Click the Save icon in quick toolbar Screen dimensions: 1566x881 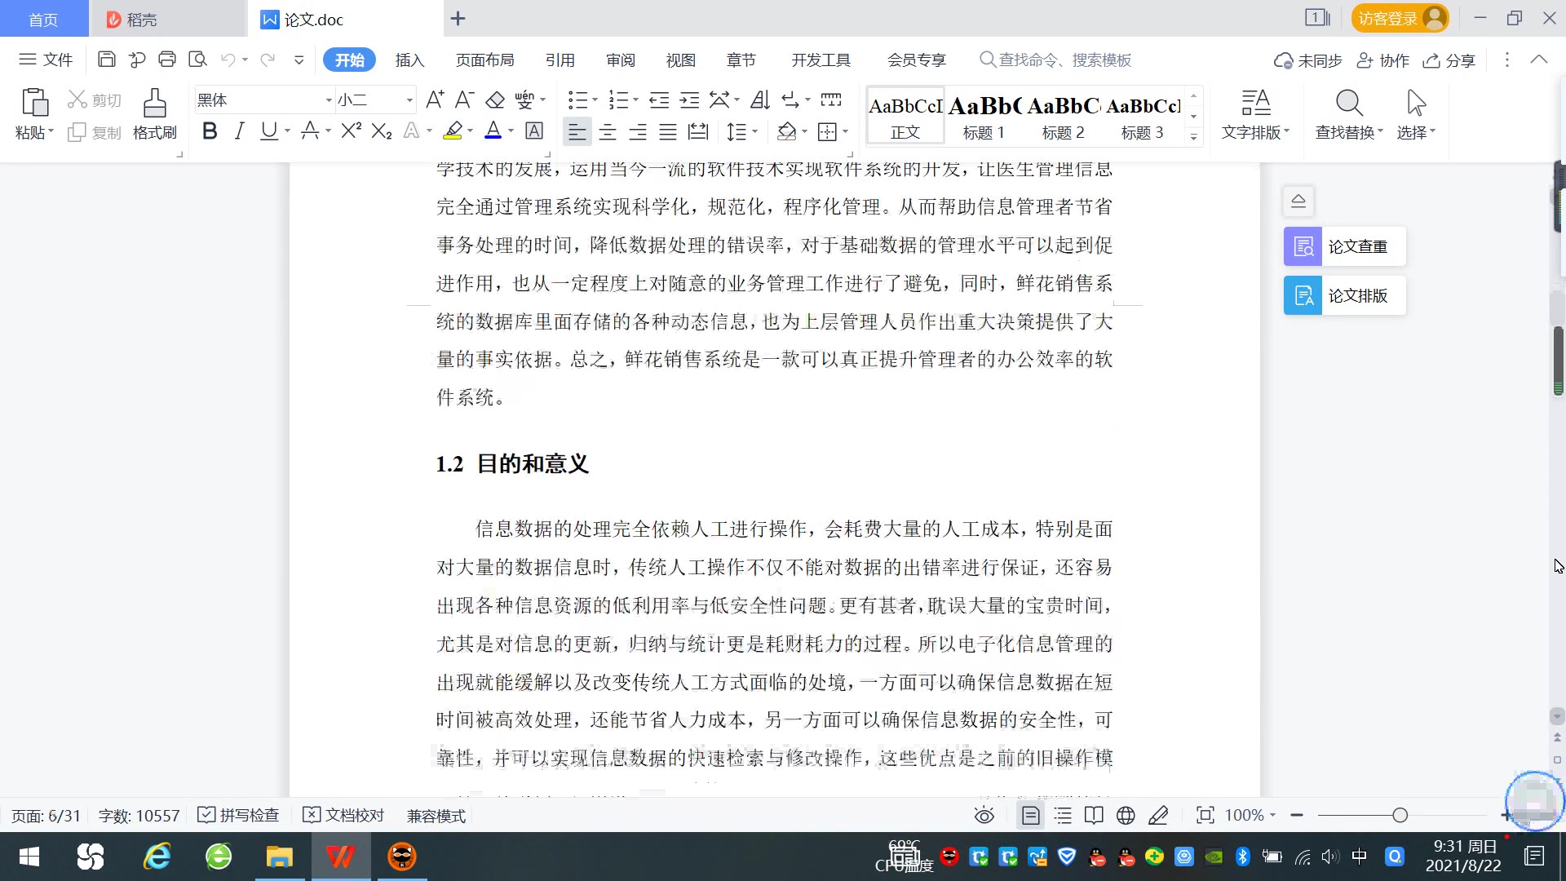click(106, 60)
